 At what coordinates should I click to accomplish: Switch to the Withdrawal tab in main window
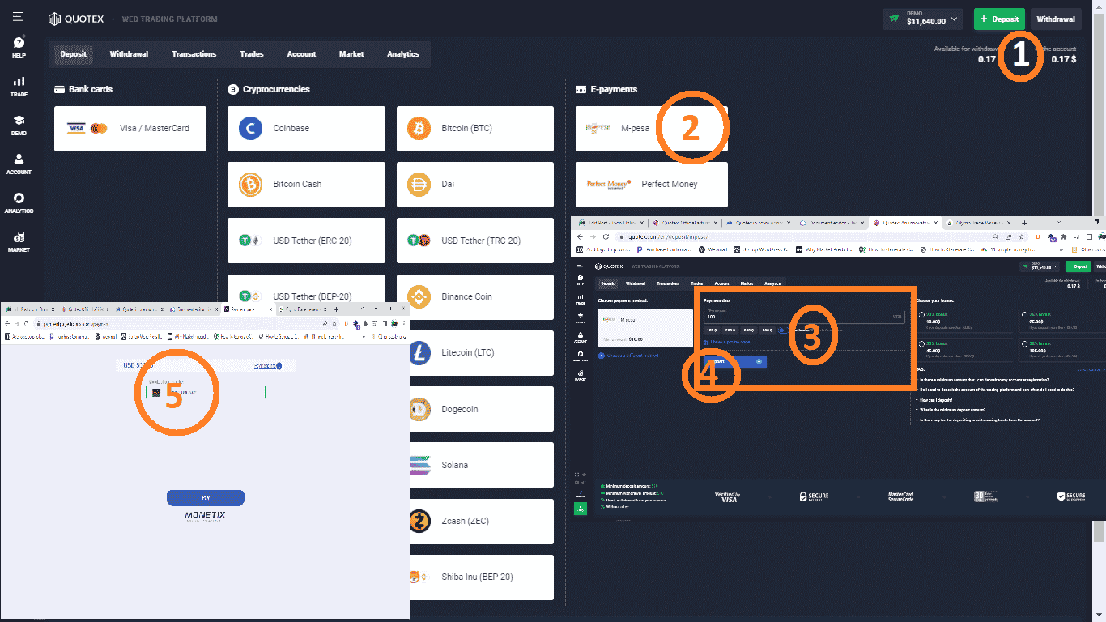tap(129, 54)
